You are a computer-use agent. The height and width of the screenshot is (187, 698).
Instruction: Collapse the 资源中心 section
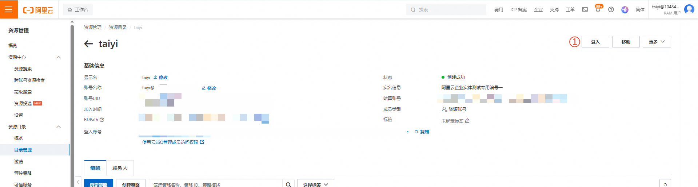click(x=59, y=57)
